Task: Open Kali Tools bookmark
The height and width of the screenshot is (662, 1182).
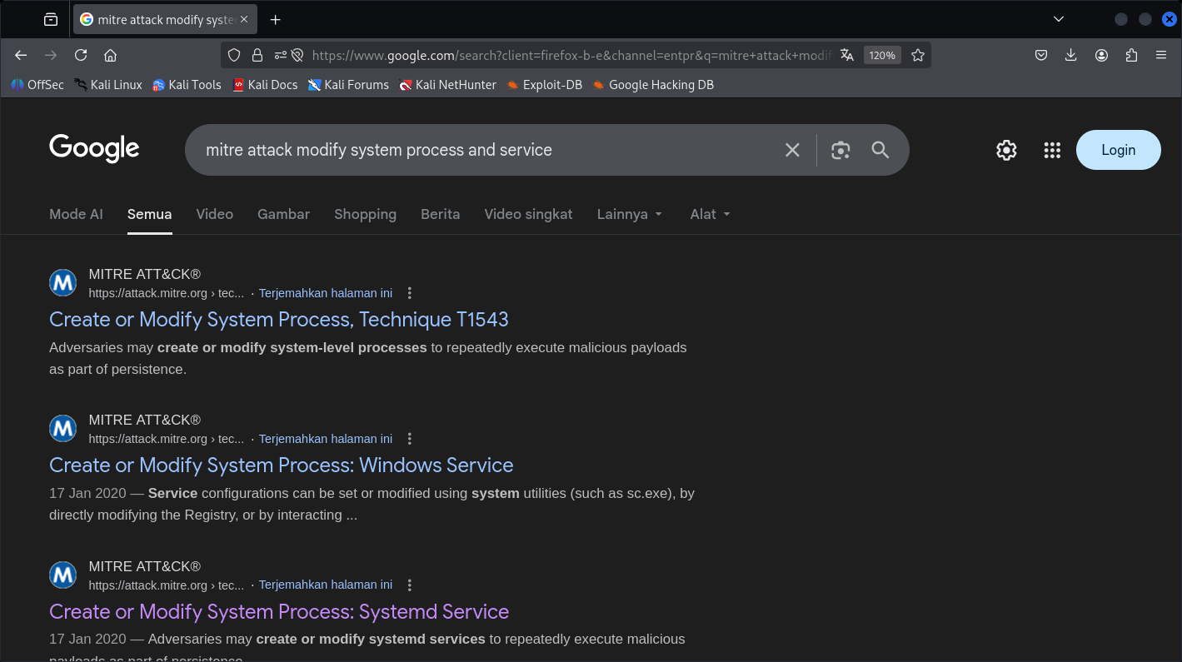Action: (x=187, y=84)
